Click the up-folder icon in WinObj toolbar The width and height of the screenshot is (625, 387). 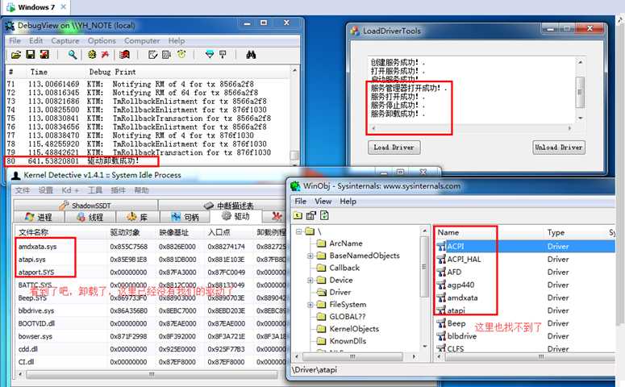click(x=298, y=215)
